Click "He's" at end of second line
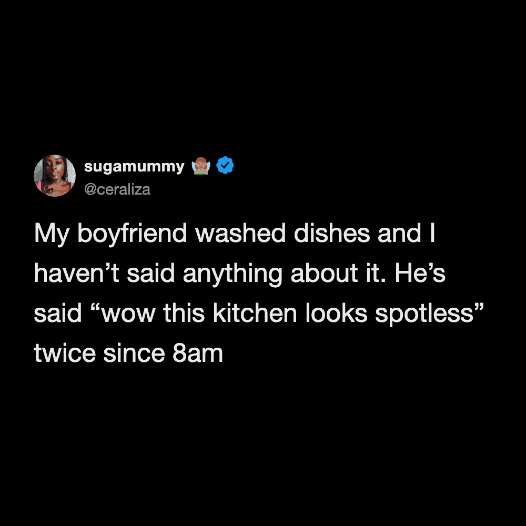The image size is (526, 526). (x=420, y=273)
